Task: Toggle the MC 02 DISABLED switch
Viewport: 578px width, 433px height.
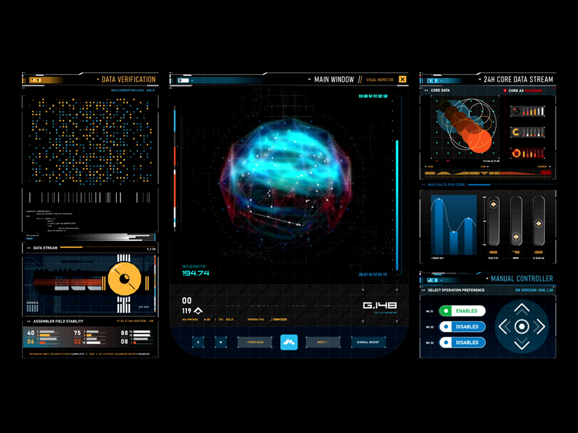Action: tap(462, 327)
